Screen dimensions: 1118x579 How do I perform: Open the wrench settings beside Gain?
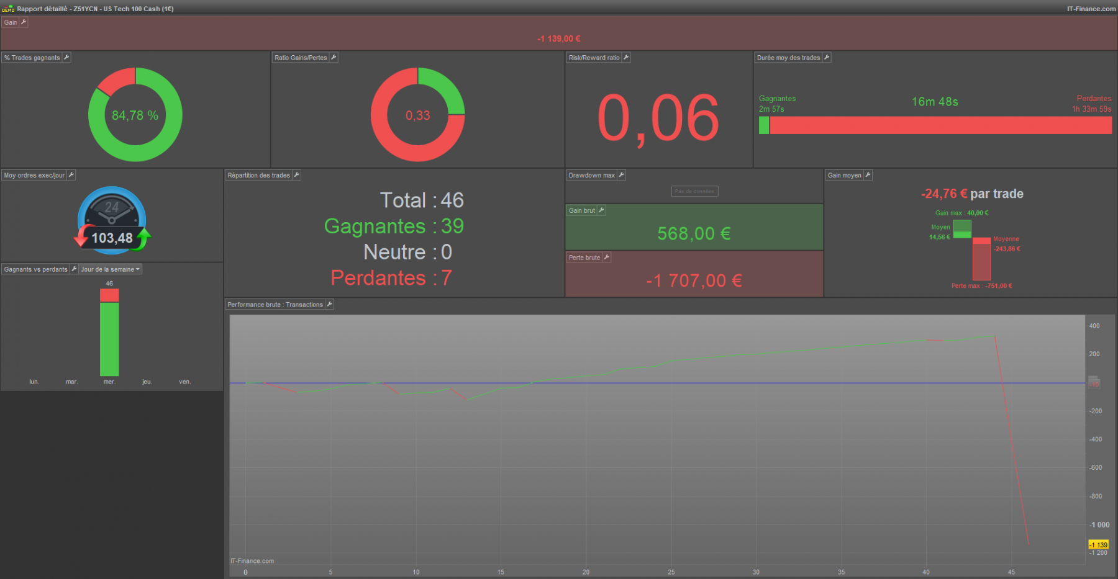pyautogui.click(x=24, y=22)
